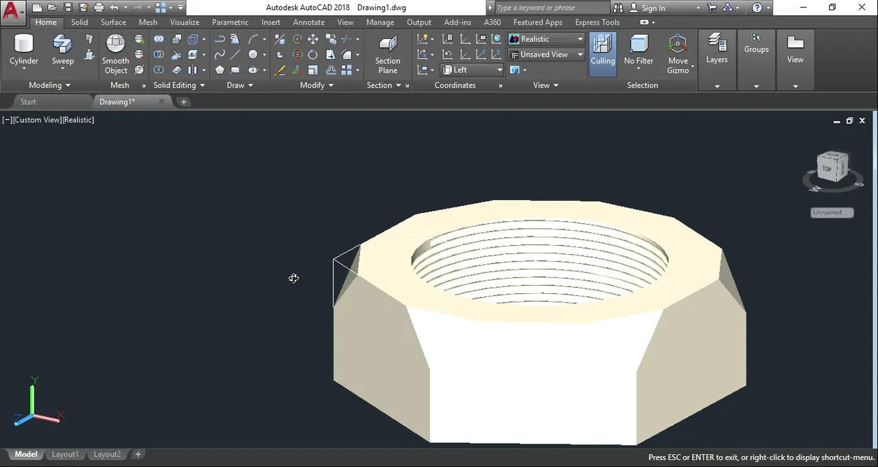This screenshot has width=878, height=467.
Task: Click the [Realistic] viewport visual style label
Action: tap(78, 120)
